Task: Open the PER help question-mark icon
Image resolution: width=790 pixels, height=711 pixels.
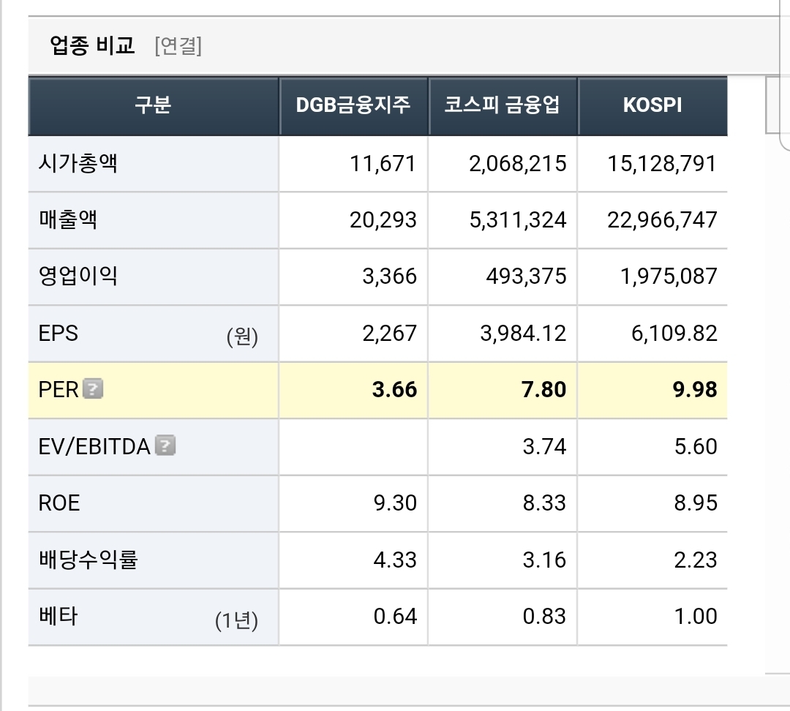Action: (93, 389)
